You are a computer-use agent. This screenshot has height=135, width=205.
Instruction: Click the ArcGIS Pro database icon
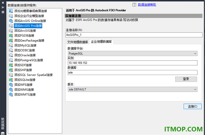tap(11, 26)
